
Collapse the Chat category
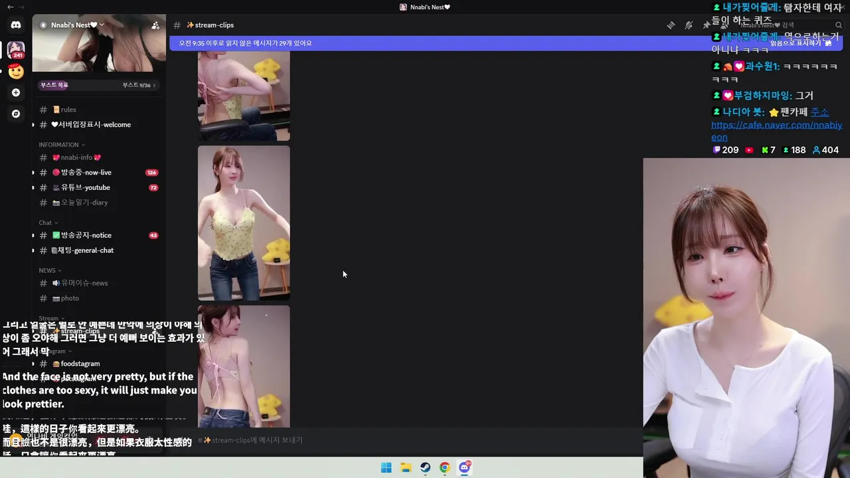pos(48,223)
